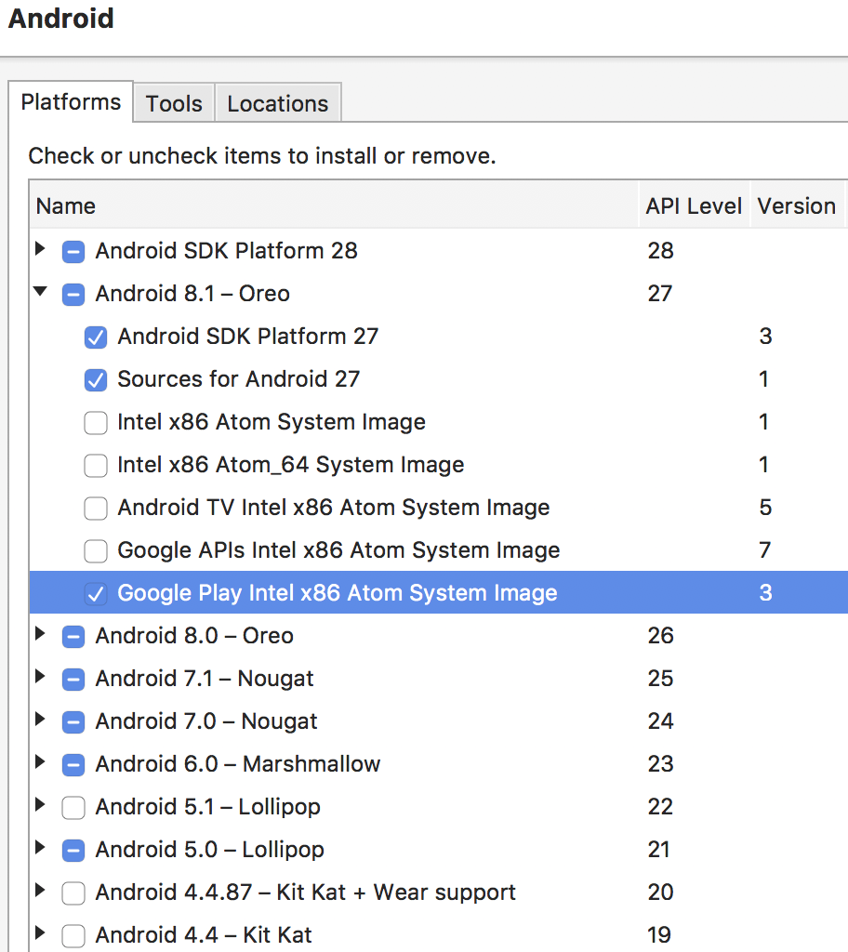Screen dimensions: 848x952
Task: Select the 'Android 4.4 – Kit Kat' label
Action: pos(204,935)
